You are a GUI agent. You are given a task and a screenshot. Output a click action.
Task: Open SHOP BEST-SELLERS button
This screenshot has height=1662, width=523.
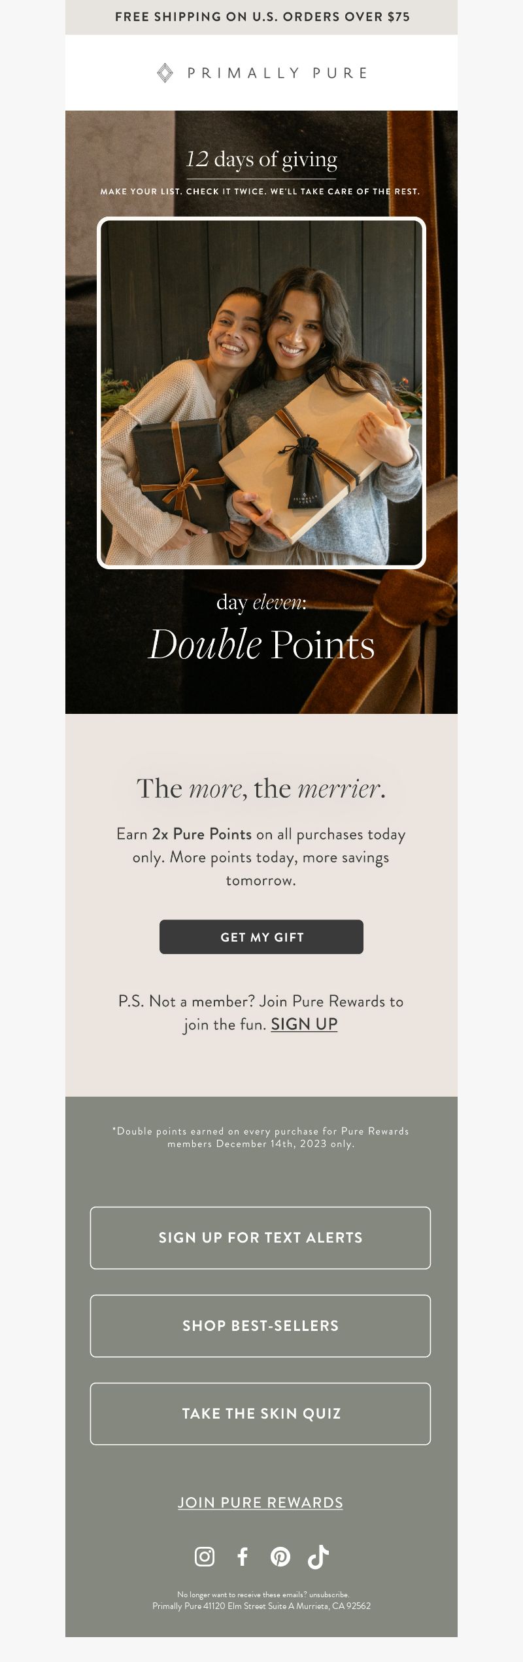260,1326
